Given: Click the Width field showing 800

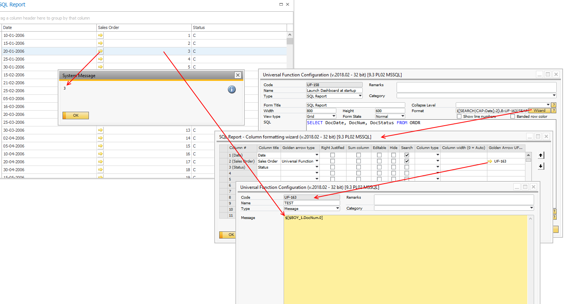Looking at the screenshot, I should [321, 111].
